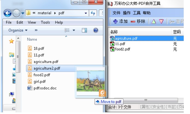Image resolution: width=190 pixels, height=114 pixels.
Task: Click the pdfsodoc.doc Word icon
Action: point(30,88)
